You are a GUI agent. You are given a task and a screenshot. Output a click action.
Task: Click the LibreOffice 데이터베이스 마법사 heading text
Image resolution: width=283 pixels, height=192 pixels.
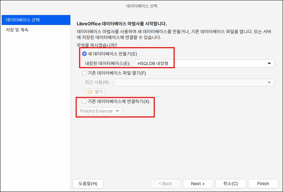(121, 24)
